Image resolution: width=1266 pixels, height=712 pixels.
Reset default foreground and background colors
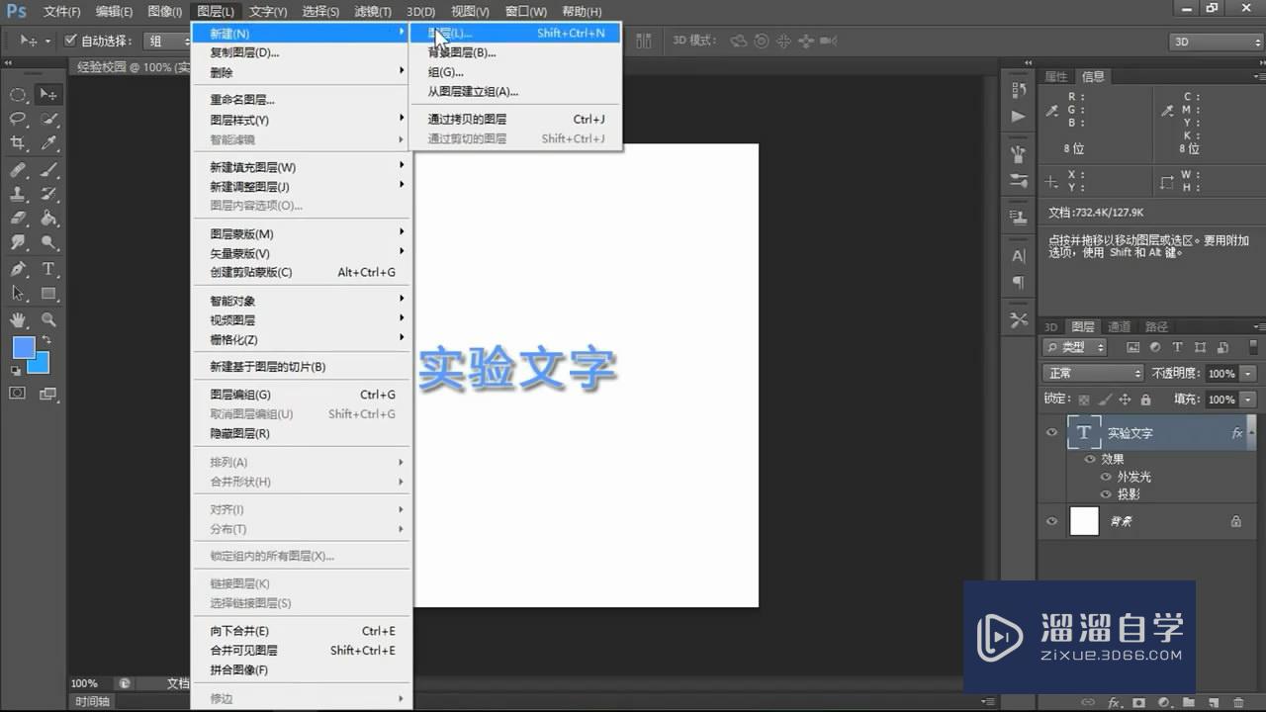(x=15, y=371)
